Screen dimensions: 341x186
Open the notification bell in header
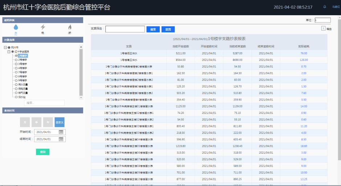click(x=325, y=7)
